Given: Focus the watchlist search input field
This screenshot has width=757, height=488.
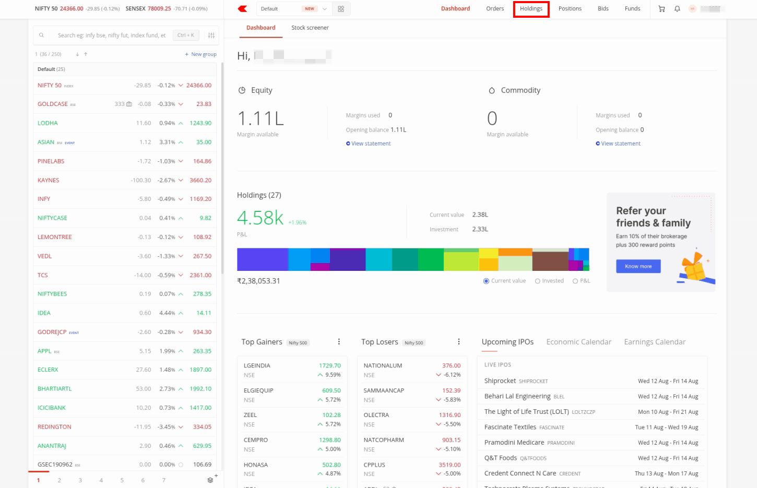Looking at the screenshot, I should pos(111,35).
